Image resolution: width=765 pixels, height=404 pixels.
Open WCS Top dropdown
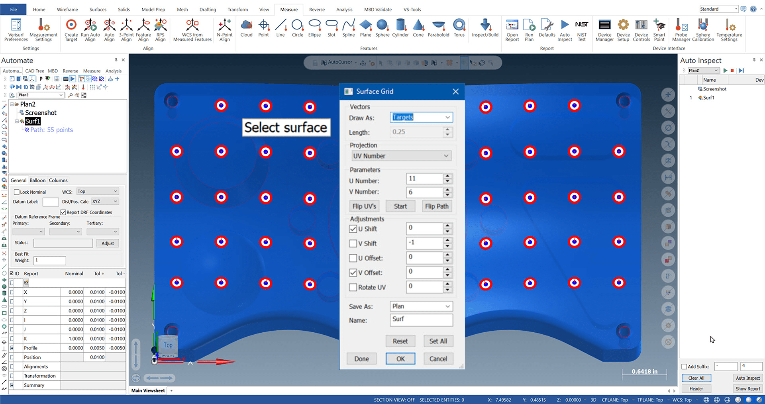98,192
